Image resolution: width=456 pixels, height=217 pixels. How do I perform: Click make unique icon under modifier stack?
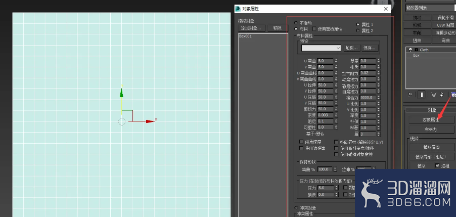pos(434,95)
